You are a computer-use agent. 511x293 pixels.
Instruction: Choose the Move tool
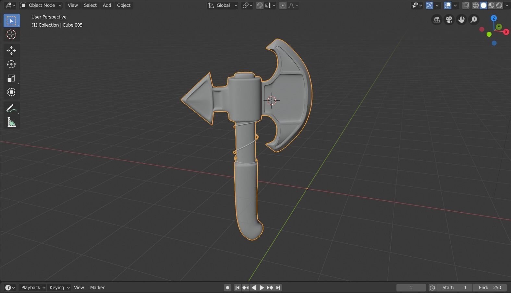click(11, 50)
